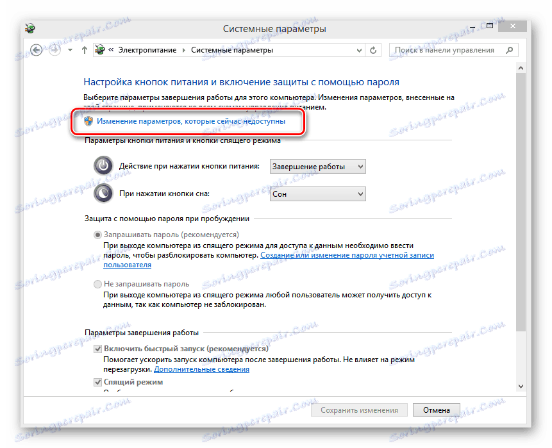Click the Back navigation arrow

tap(37, 50)
